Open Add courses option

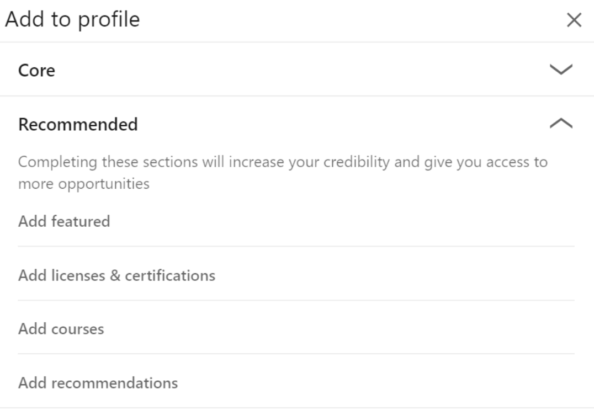(x=61, y=329)
